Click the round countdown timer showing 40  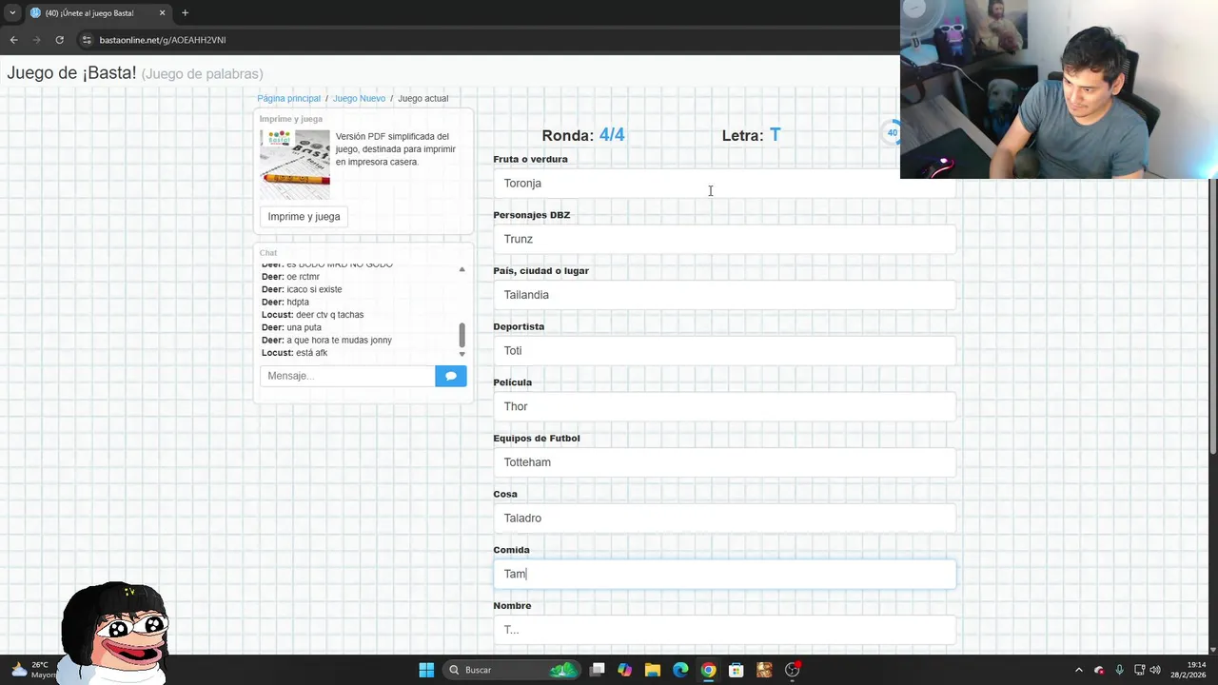point(892,132)
